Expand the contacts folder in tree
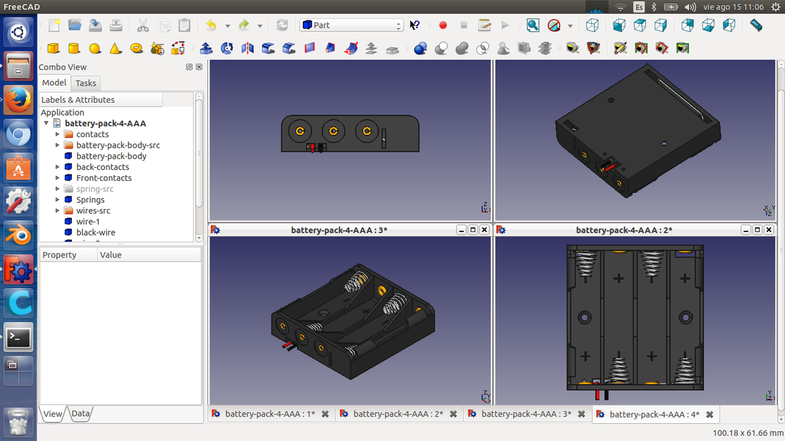Screen dimensions: 785x441 coord(58,135)
